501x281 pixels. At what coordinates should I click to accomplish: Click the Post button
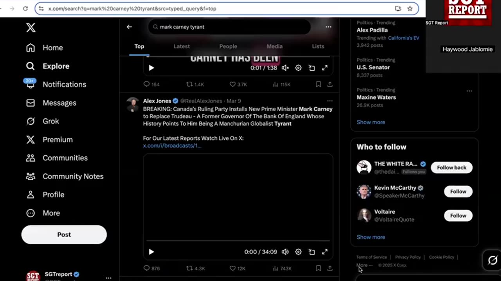(x=64, y=235)
